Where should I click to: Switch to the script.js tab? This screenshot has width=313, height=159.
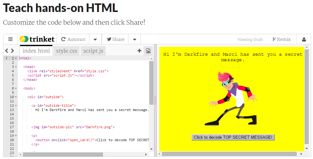(x=93, y=51)
